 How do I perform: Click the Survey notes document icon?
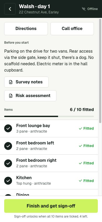[x=11, y=82]
